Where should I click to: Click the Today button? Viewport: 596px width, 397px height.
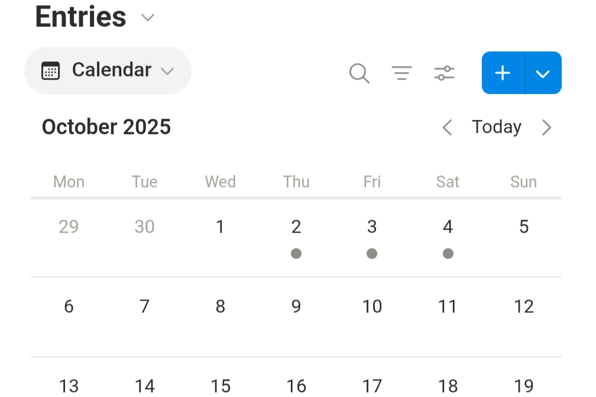coord(496,126)
